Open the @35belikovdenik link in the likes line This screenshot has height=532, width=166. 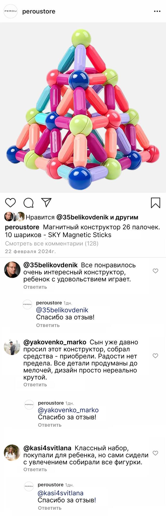click(82, 217)
